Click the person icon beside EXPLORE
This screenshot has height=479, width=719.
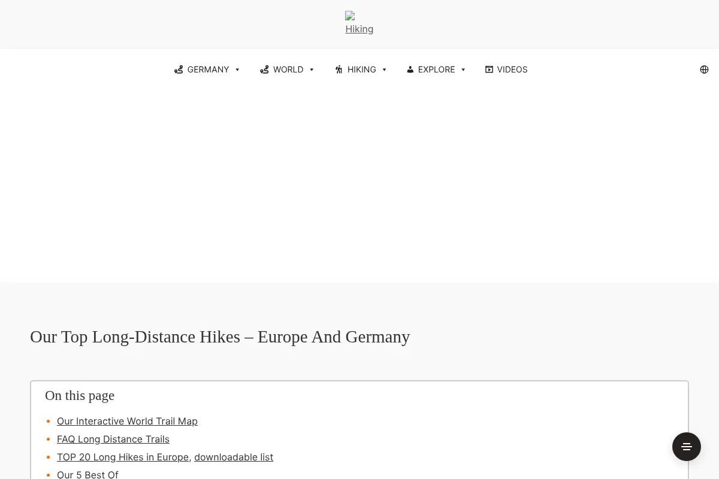[x=410, y=69]
